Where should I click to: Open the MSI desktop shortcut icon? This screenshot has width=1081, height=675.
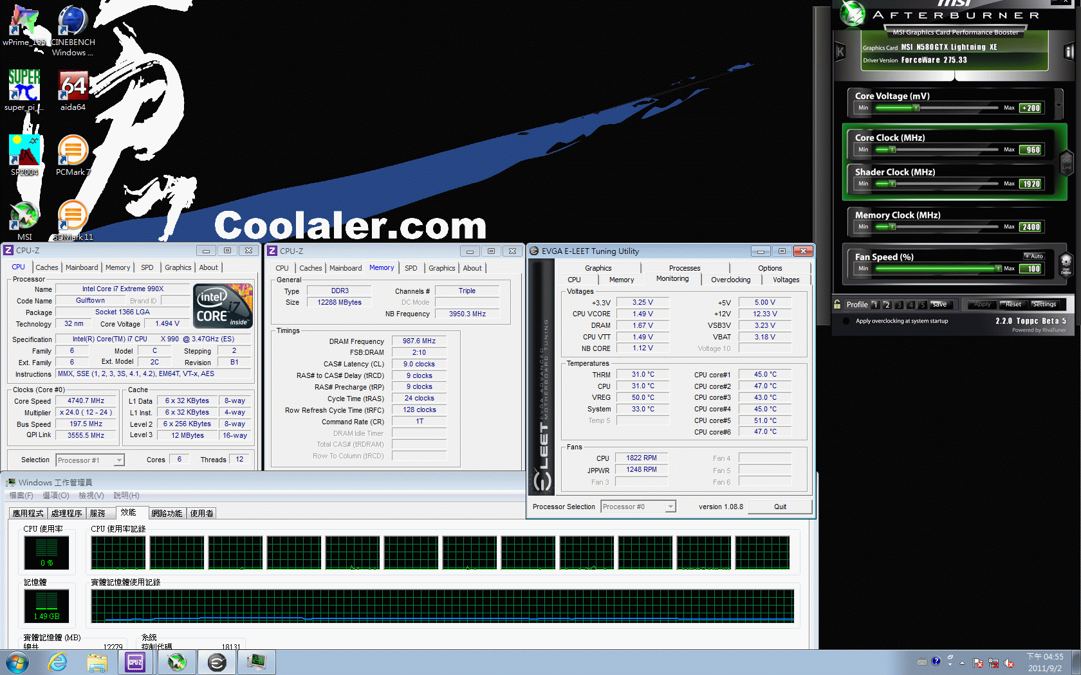click(24, 220)
